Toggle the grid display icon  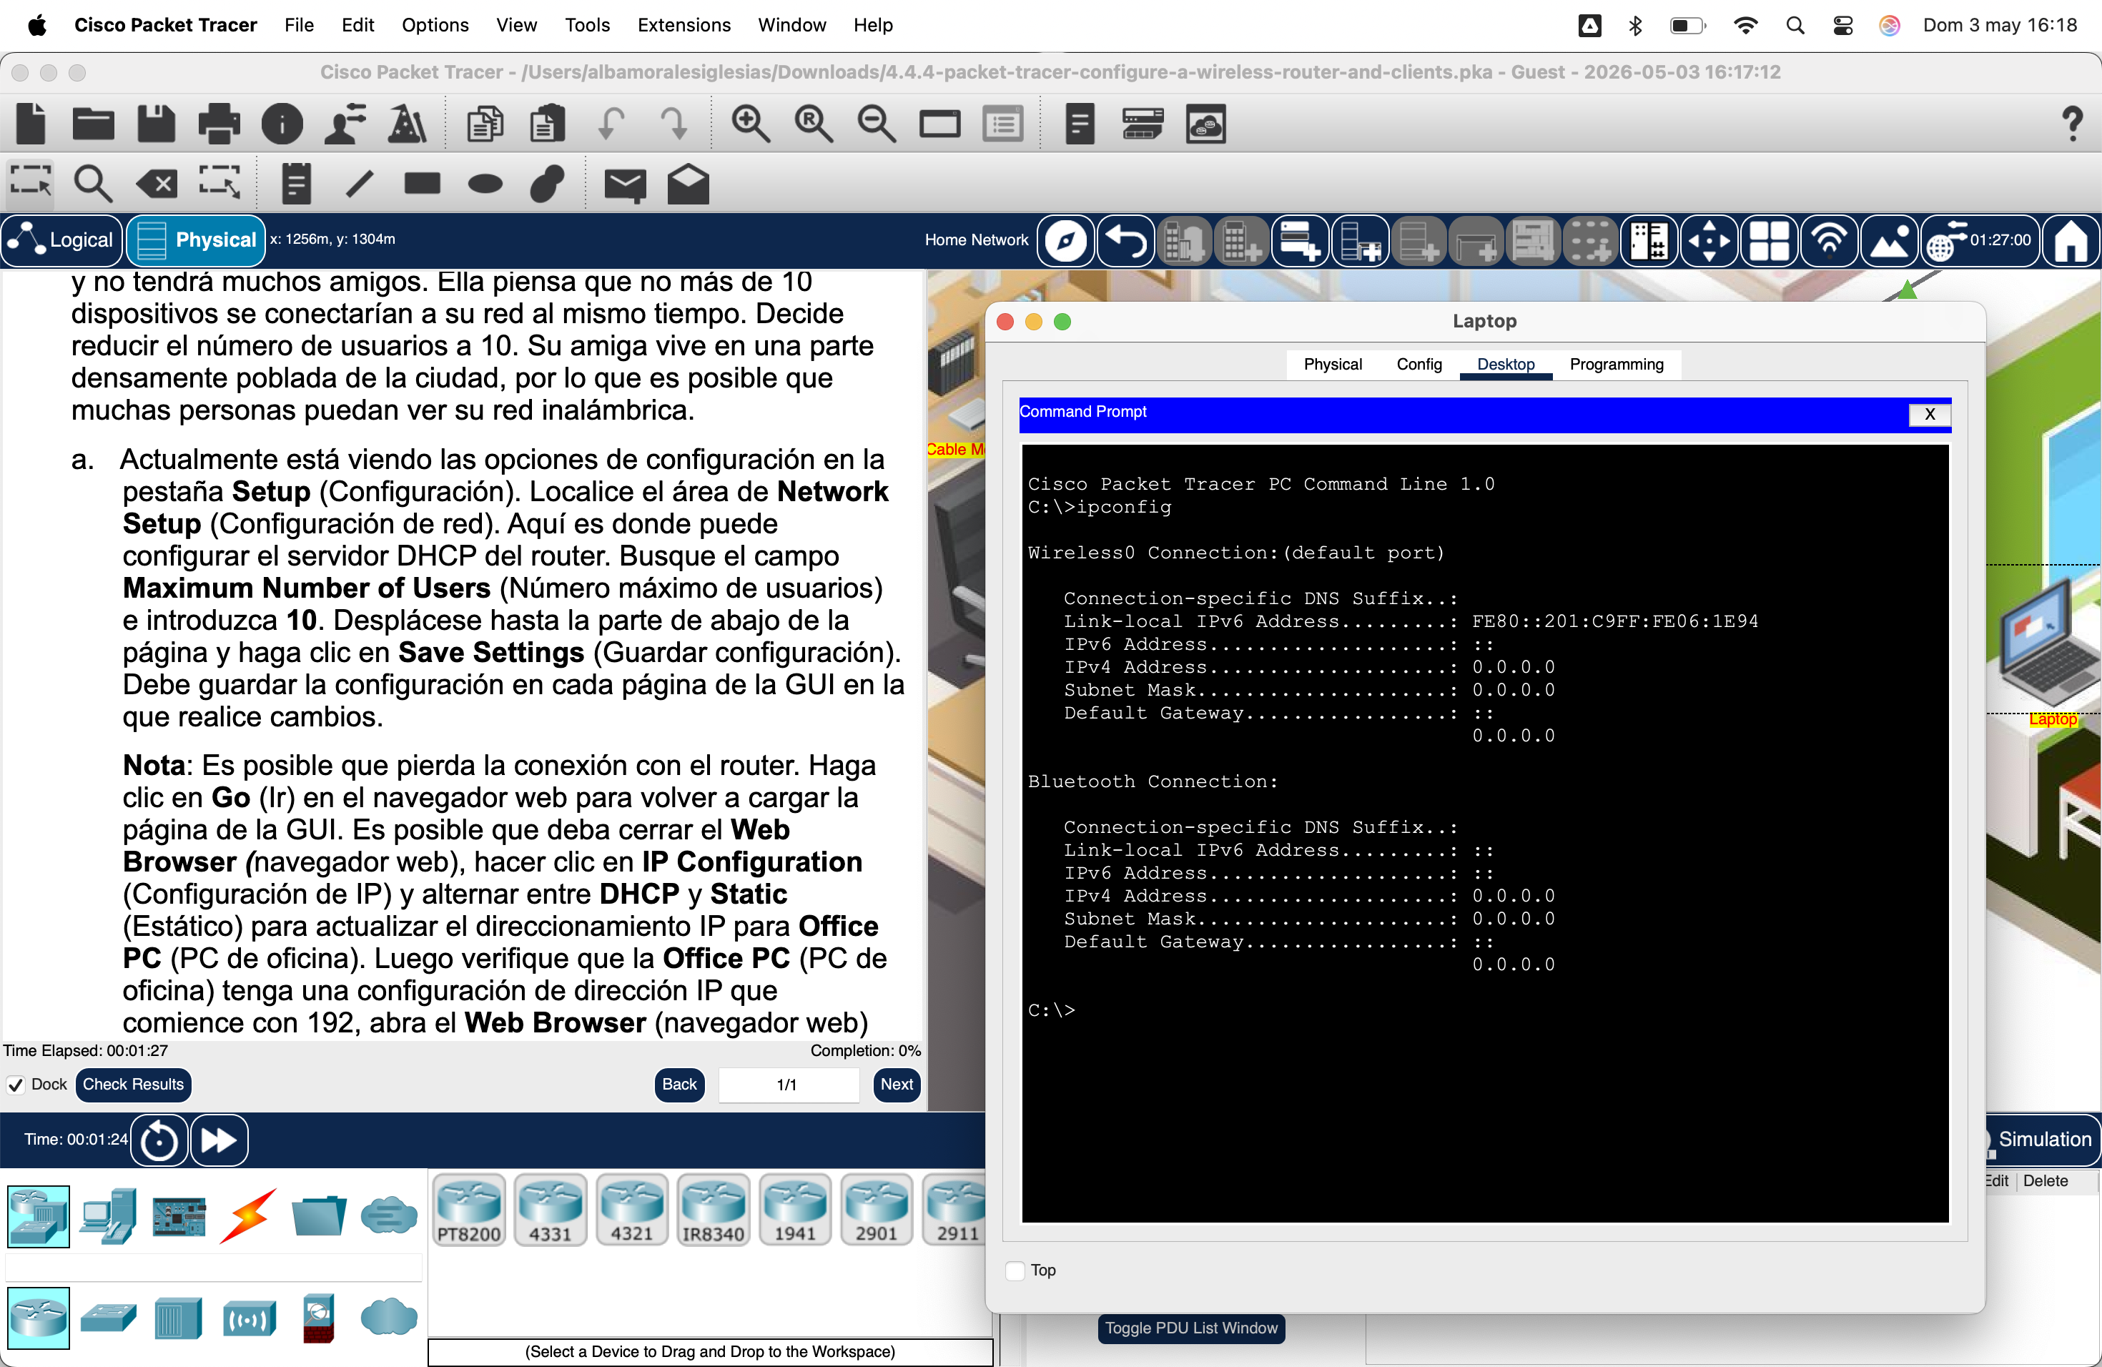[1769, 240]
